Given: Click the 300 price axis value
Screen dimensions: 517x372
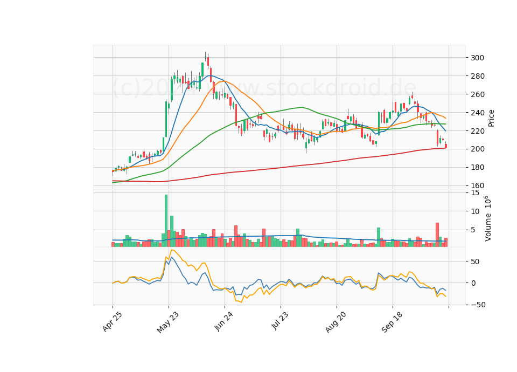Looking at the screenshot, I should 478,58.
